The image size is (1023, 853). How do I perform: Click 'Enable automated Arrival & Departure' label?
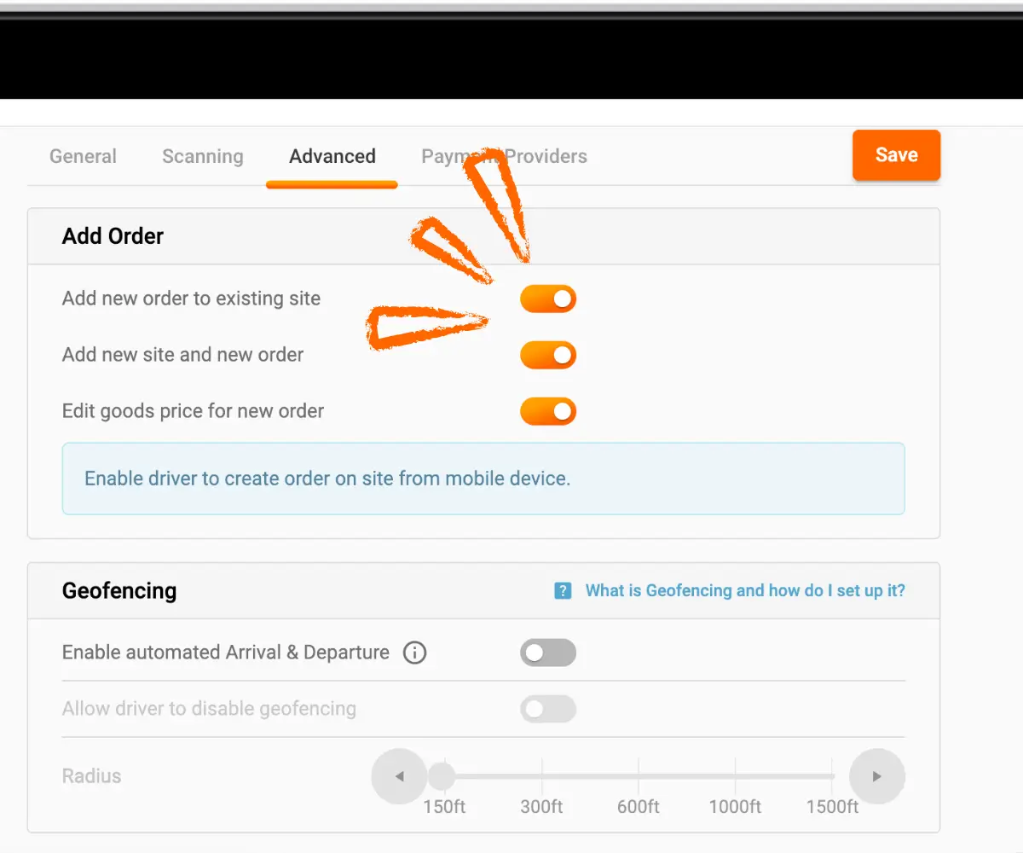pos(226,653)
